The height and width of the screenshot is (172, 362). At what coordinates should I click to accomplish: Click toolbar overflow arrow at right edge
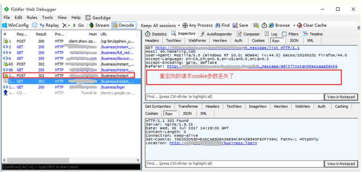(359, 28)
